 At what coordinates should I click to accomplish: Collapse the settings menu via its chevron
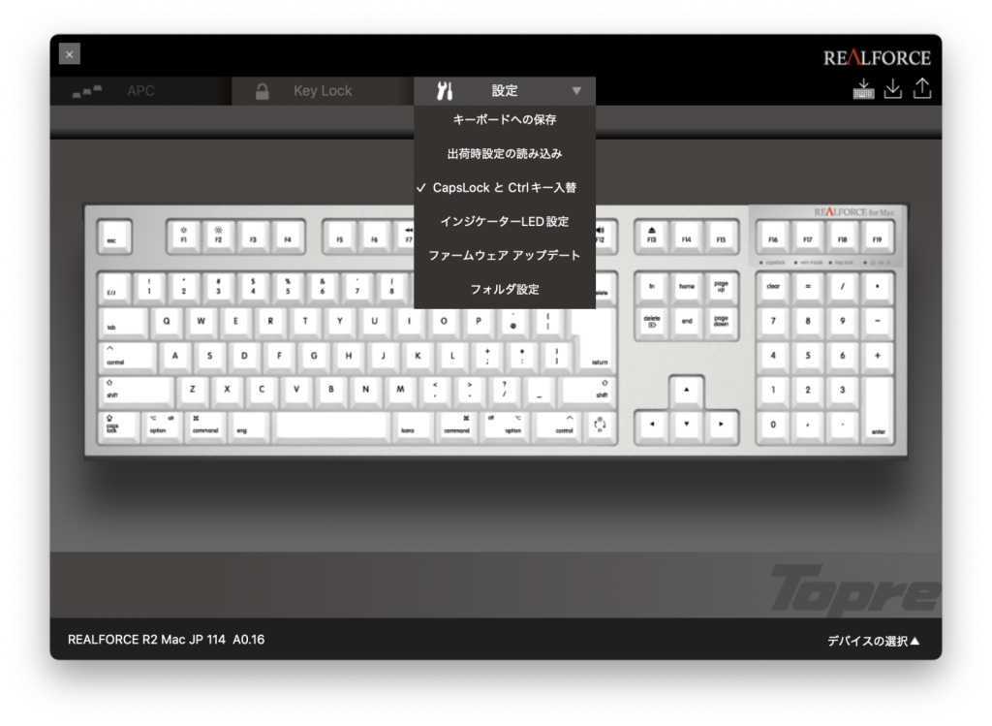[577, 90]
